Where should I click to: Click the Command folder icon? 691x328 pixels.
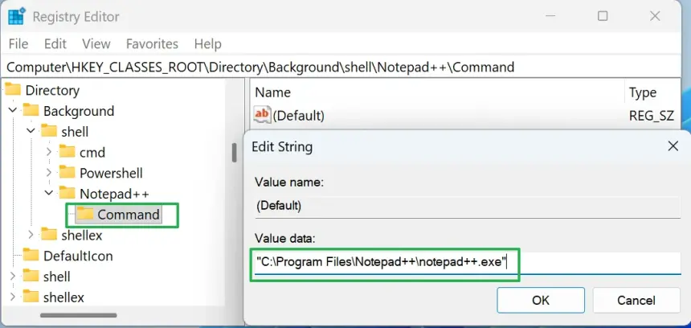[84, 215]
